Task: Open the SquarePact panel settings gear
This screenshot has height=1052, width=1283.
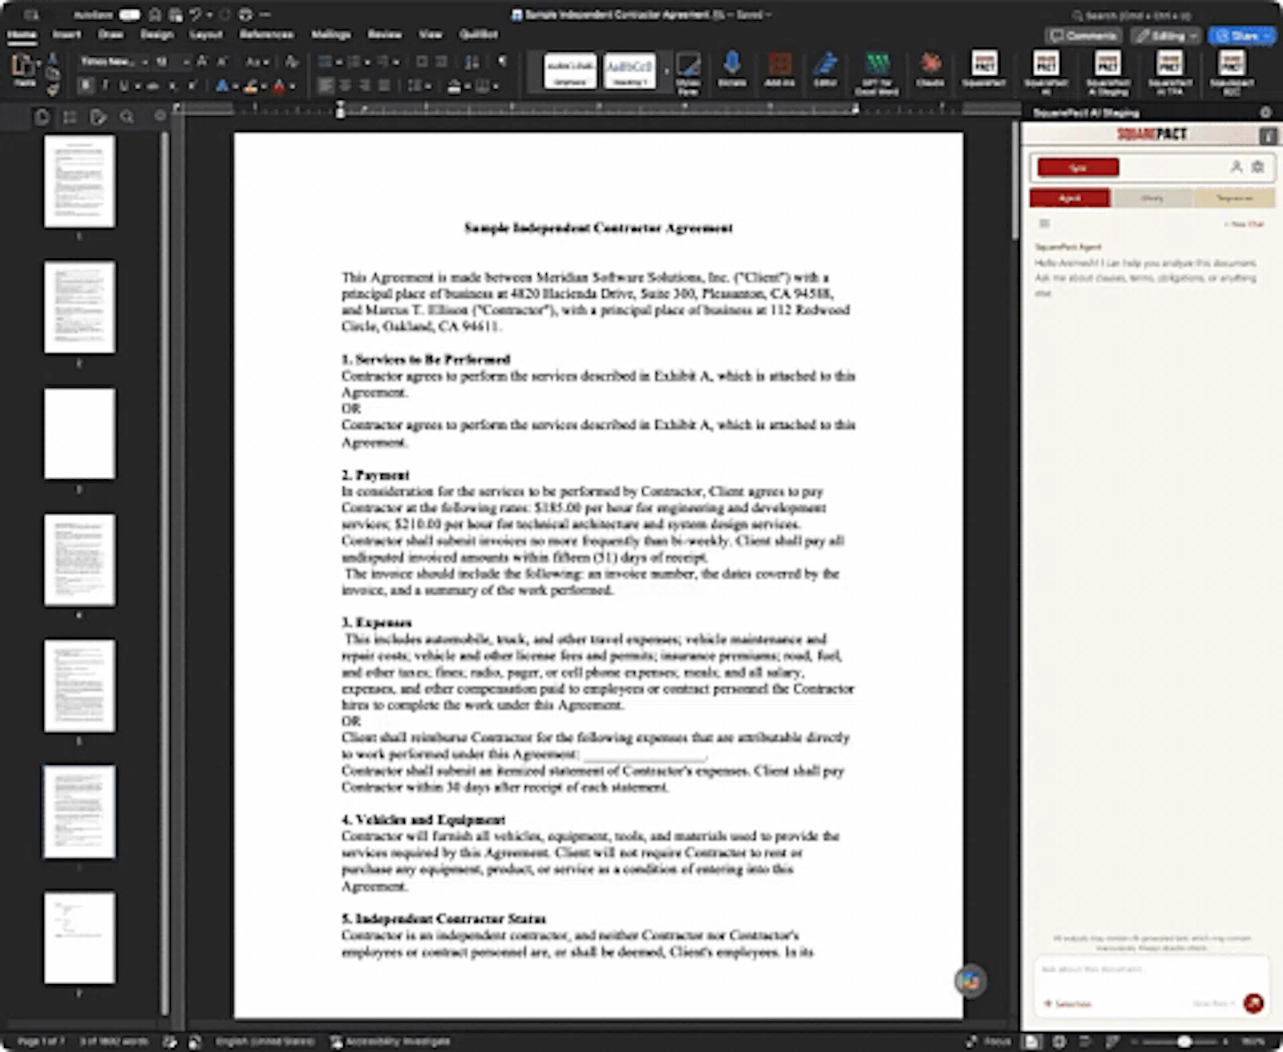Action: (x=1258, y=167)
